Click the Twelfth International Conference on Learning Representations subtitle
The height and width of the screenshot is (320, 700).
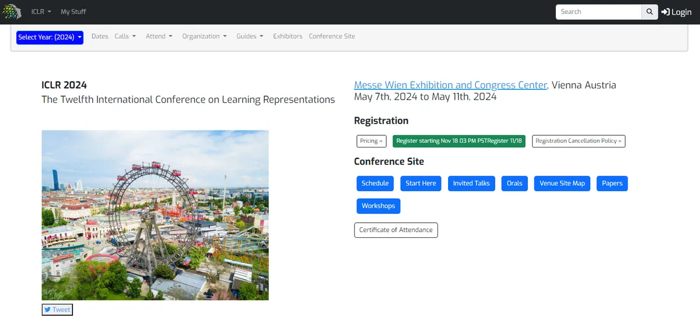point(188,100)
